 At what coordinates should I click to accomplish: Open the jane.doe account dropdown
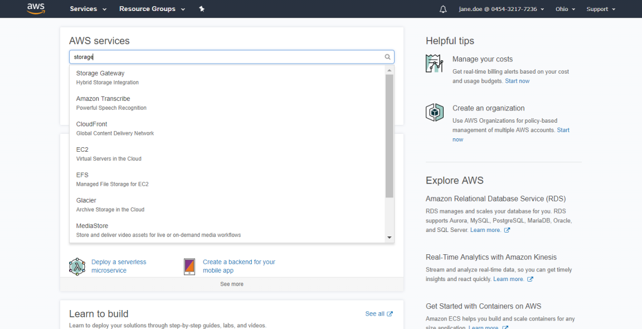pyautogui.click(x=502, y=9)
